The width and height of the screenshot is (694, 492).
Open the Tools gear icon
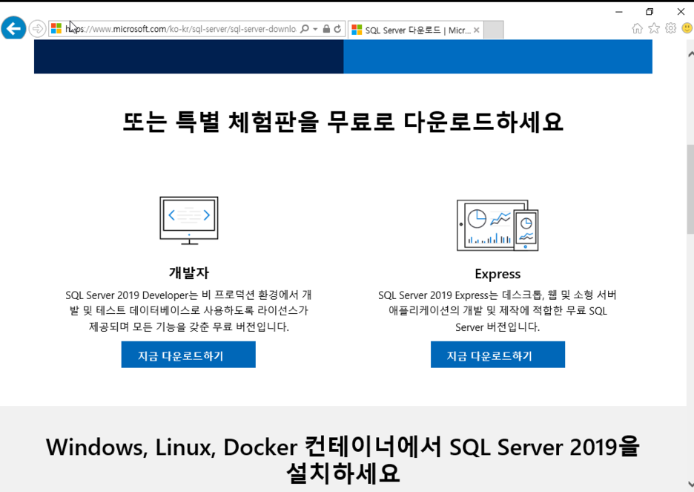pyautogui.click(x=670, y=28)
